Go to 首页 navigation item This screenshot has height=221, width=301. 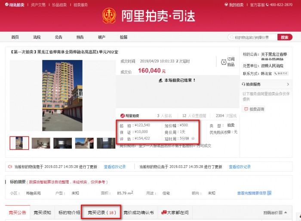click(15, 37)
